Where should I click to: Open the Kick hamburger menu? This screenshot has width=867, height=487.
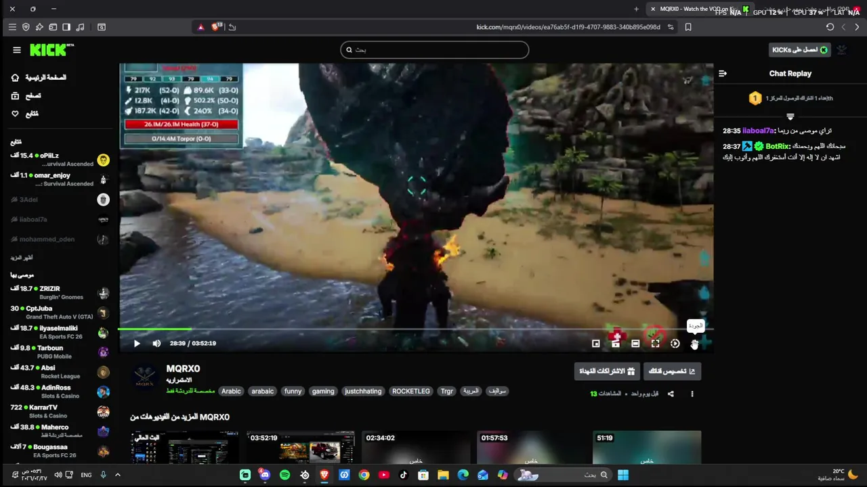17,50
